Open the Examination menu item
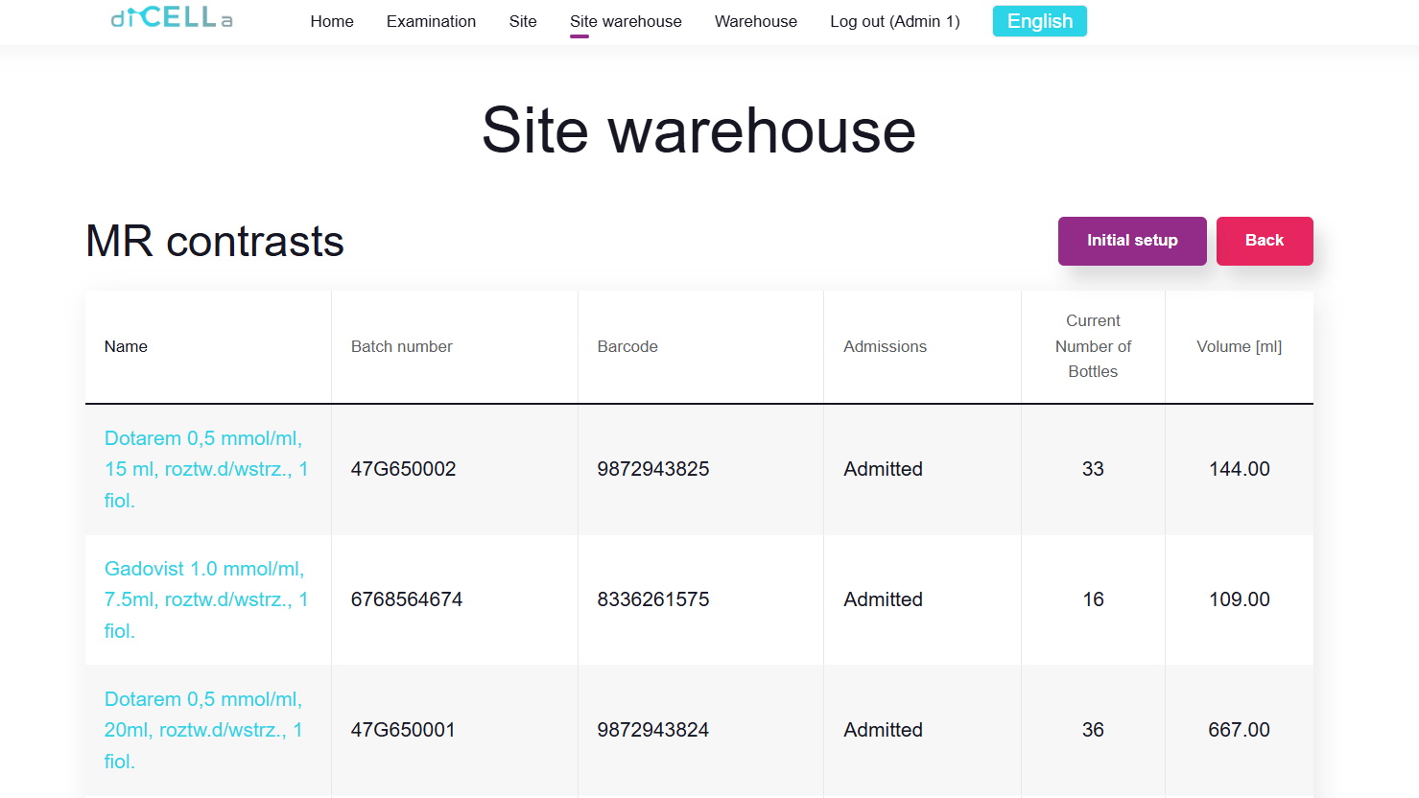Image resolution: width=1419 pixels, height=798 pixels. 431,21
